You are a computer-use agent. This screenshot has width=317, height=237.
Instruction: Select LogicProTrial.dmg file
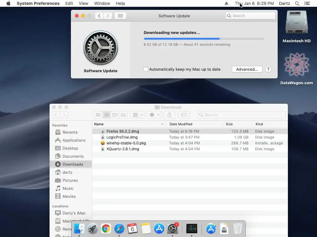click(190, 137)
